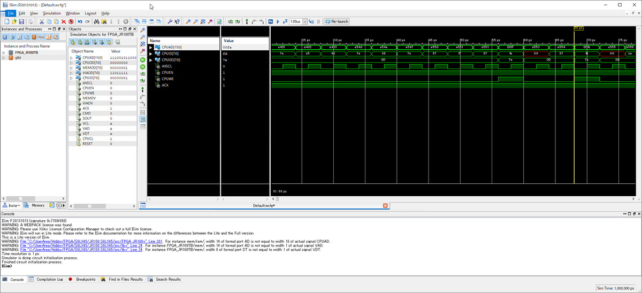The image size is (642, 293).
Task: Toggle the f(x) processes filter button
Action: [x=41, y=37]
